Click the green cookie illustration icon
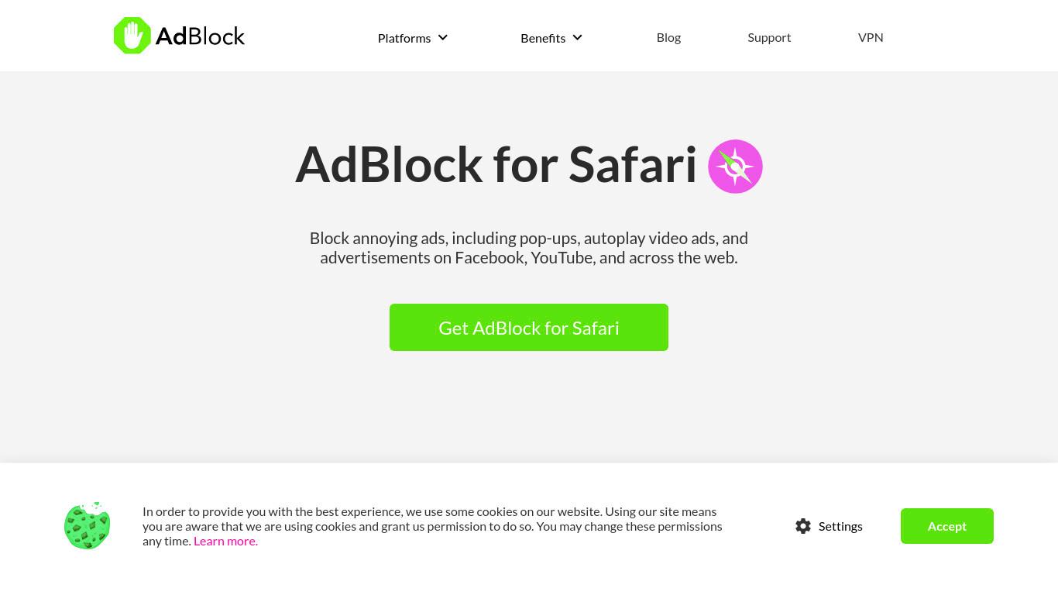The image size is (1058, 595). pyautogui.click(x=87, y=526)
